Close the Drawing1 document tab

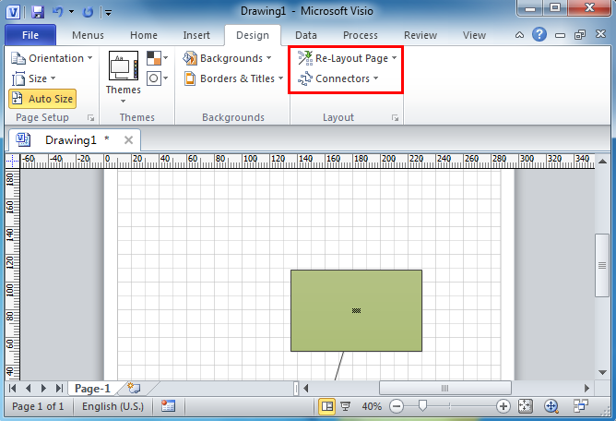[x=128, y=139]
